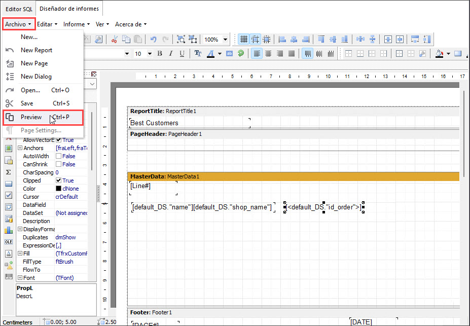Click the Undo arrow in toolbar
The image size is (470, 326).
point(154,39)
